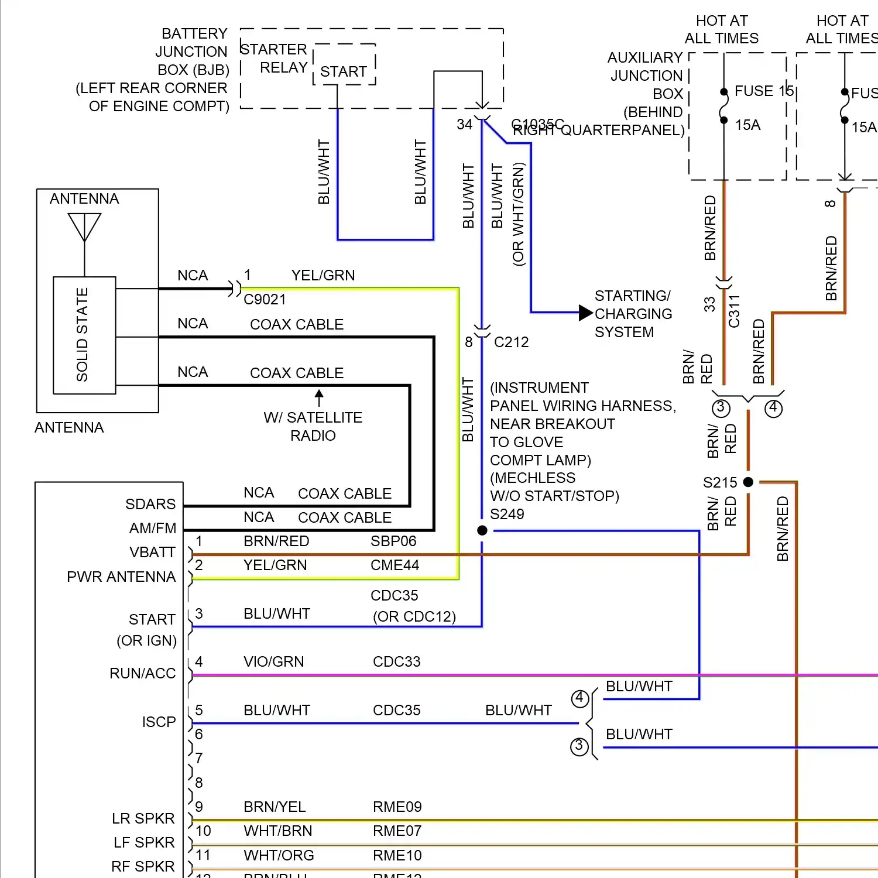Click the LR SPKR label
The image size is (878, 878).
[x=143, y=818]
